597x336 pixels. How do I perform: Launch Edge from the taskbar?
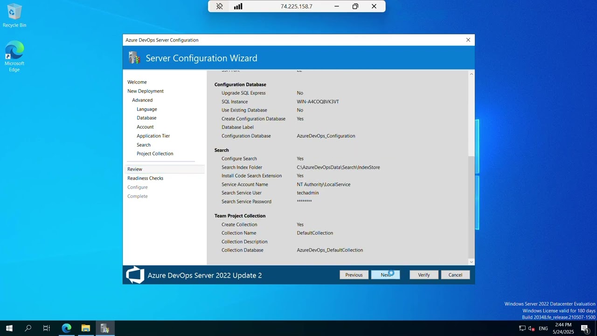pyautogui.click(x=67, y=328)
